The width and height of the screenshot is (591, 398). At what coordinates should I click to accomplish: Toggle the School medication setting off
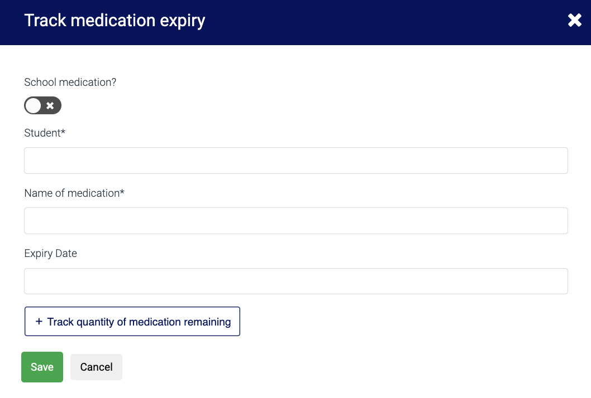click(x=42, y=105)
